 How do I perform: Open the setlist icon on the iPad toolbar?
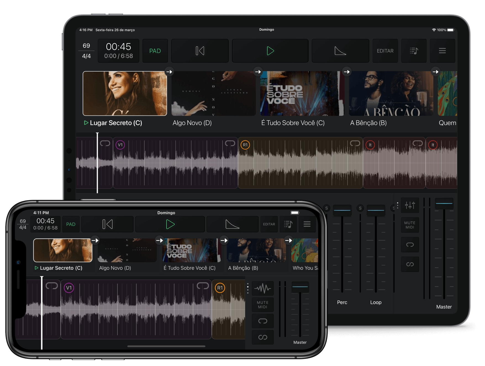click(x=414, y=51)
